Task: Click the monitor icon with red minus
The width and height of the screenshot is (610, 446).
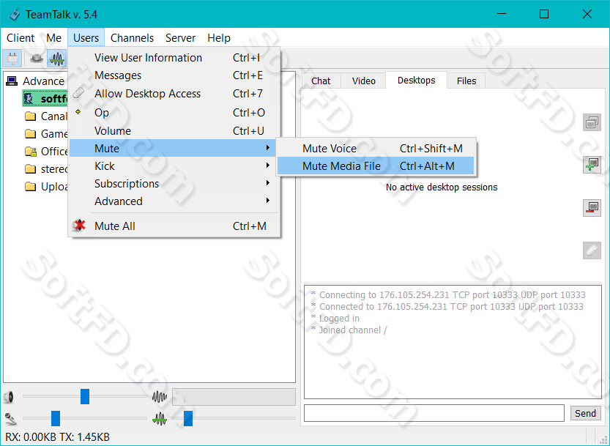Action: (592, 208)
